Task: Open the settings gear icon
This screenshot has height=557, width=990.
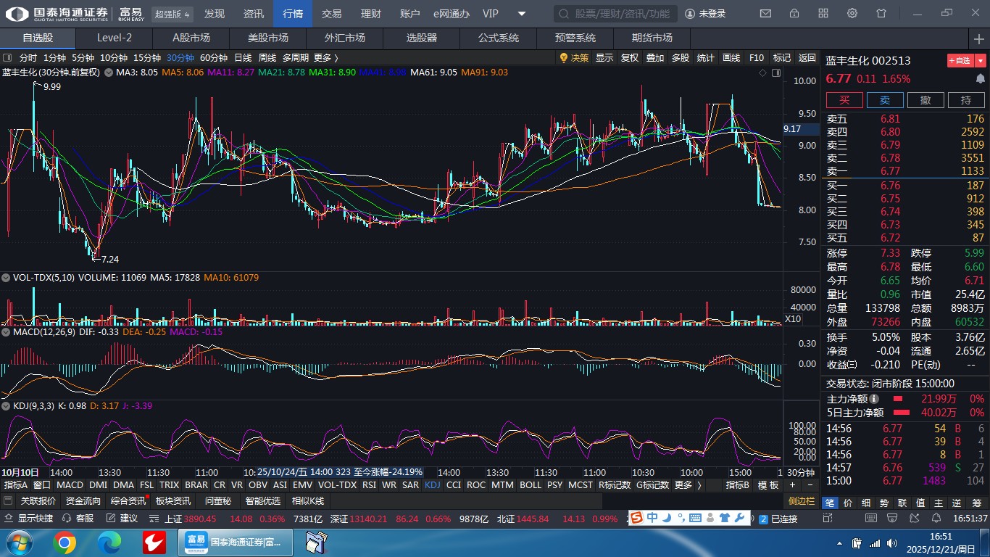Action: [x=852, y=14]
